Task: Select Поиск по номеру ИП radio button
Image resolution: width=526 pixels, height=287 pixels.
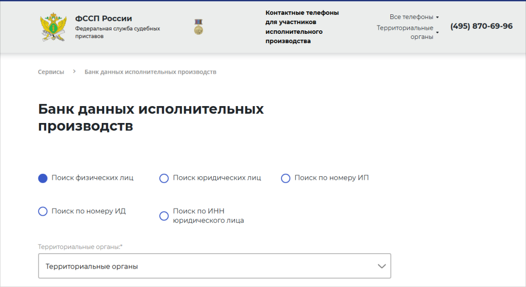Action: point(286,178)
